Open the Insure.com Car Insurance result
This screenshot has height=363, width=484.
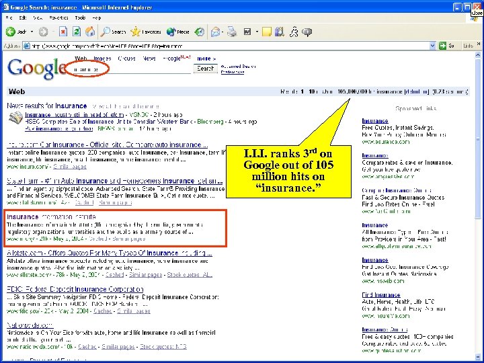pyautogui.click(x=107, y=145)
